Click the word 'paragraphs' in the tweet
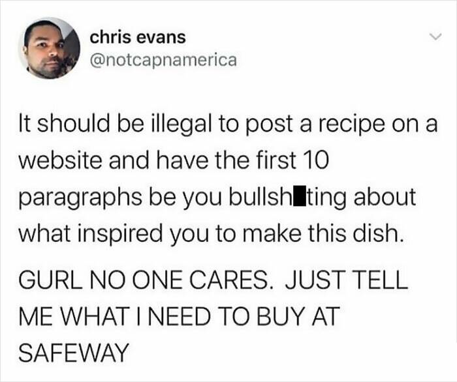This screenshot has width=457, height=382. [81, 198]
